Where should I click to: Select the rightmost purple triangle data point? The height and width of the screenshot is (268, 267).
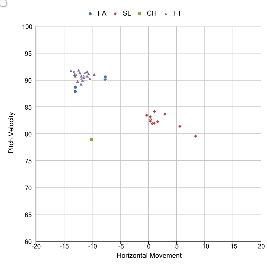click(94, 75)
